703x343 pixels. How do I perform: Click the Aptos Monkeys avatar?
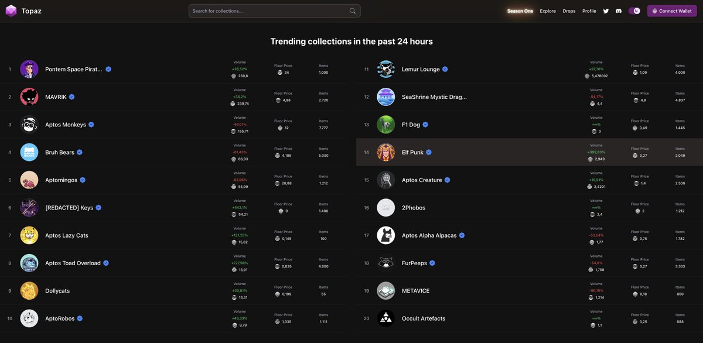pos(29,125)
